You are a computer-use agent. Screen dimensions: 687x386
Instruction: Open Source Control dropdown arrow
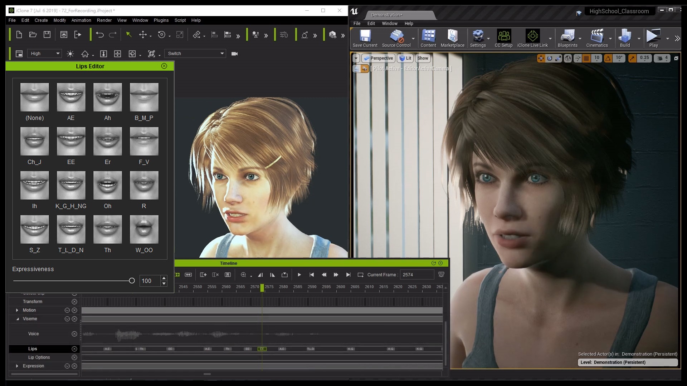point(413,39)
